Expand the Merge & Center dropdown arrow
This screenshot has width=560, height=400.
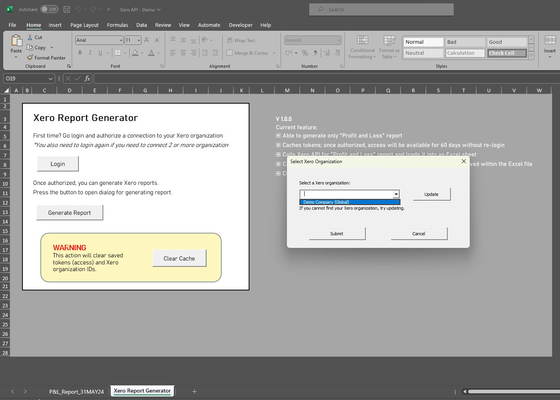tap(274, 53)
